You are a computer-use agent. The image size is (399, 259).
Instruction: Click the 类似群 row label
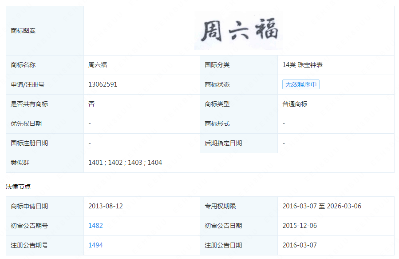point(20,163)
